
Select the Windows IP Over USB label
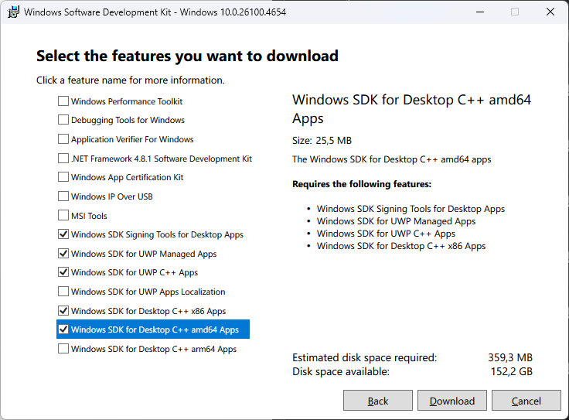[112, 196]
